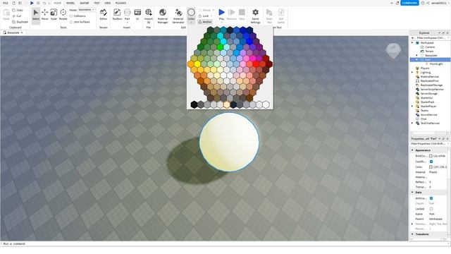
Task: Collapse the Workspace tree node
Action: [x=412, y=42]
